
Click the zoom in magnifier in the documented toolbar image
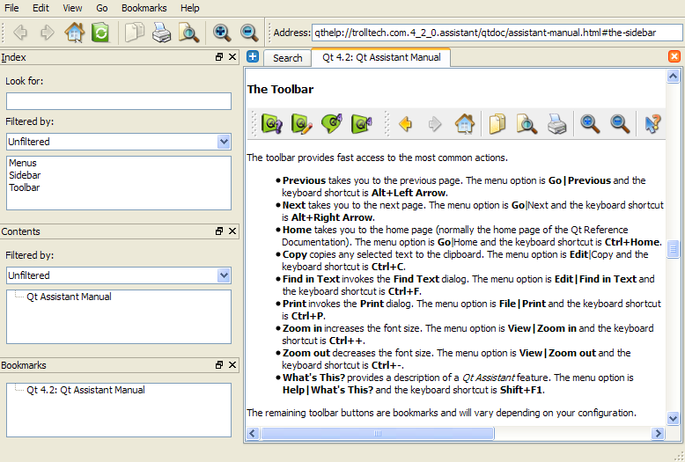point(590,124)
